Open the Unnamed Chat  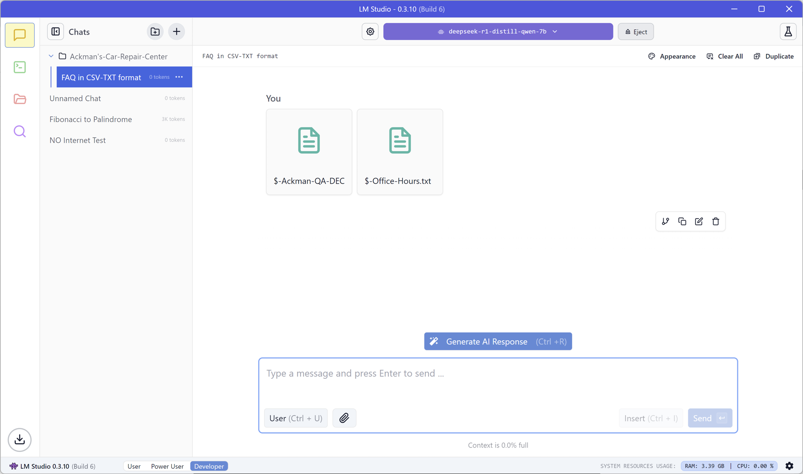[x=117, y=98]
